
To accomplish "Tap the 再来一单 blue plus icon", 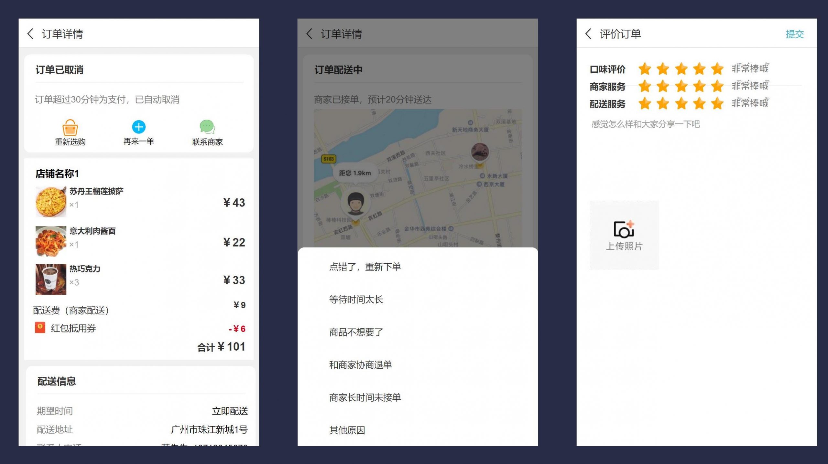I will pos(139,127).
